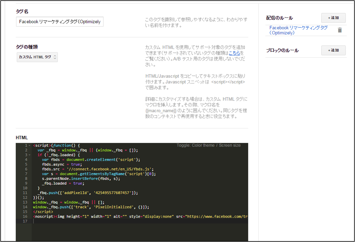Click code line "window._fbq = window._fbq || [];"
This screenshot has height=242, width=355.
click(69, 202)
